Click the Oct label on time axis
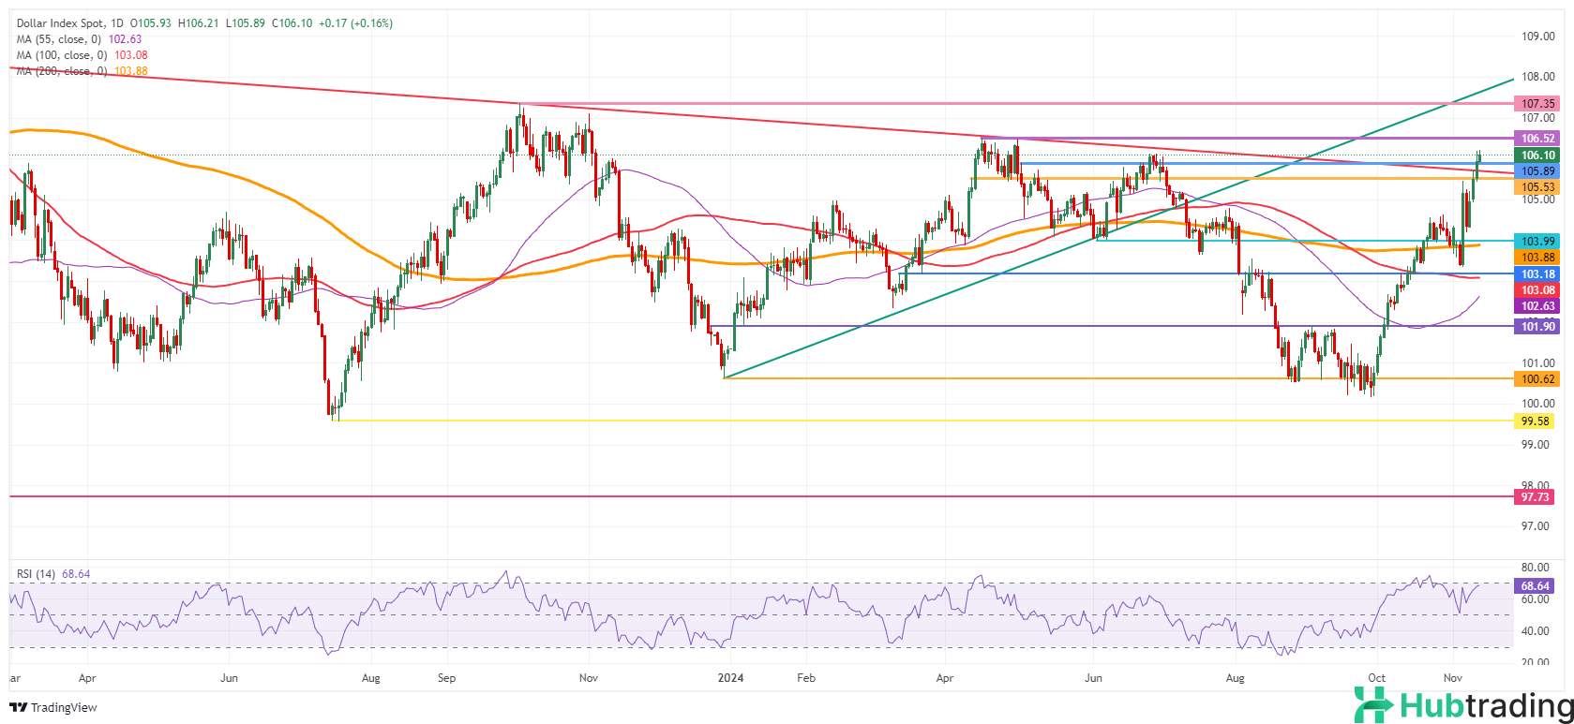 (1376, 676)
